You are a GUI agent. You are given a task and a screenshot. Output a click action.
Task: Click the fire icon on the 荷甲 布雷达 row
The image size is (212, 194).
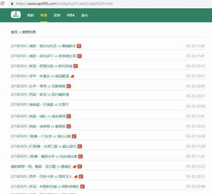pos(72,76)
